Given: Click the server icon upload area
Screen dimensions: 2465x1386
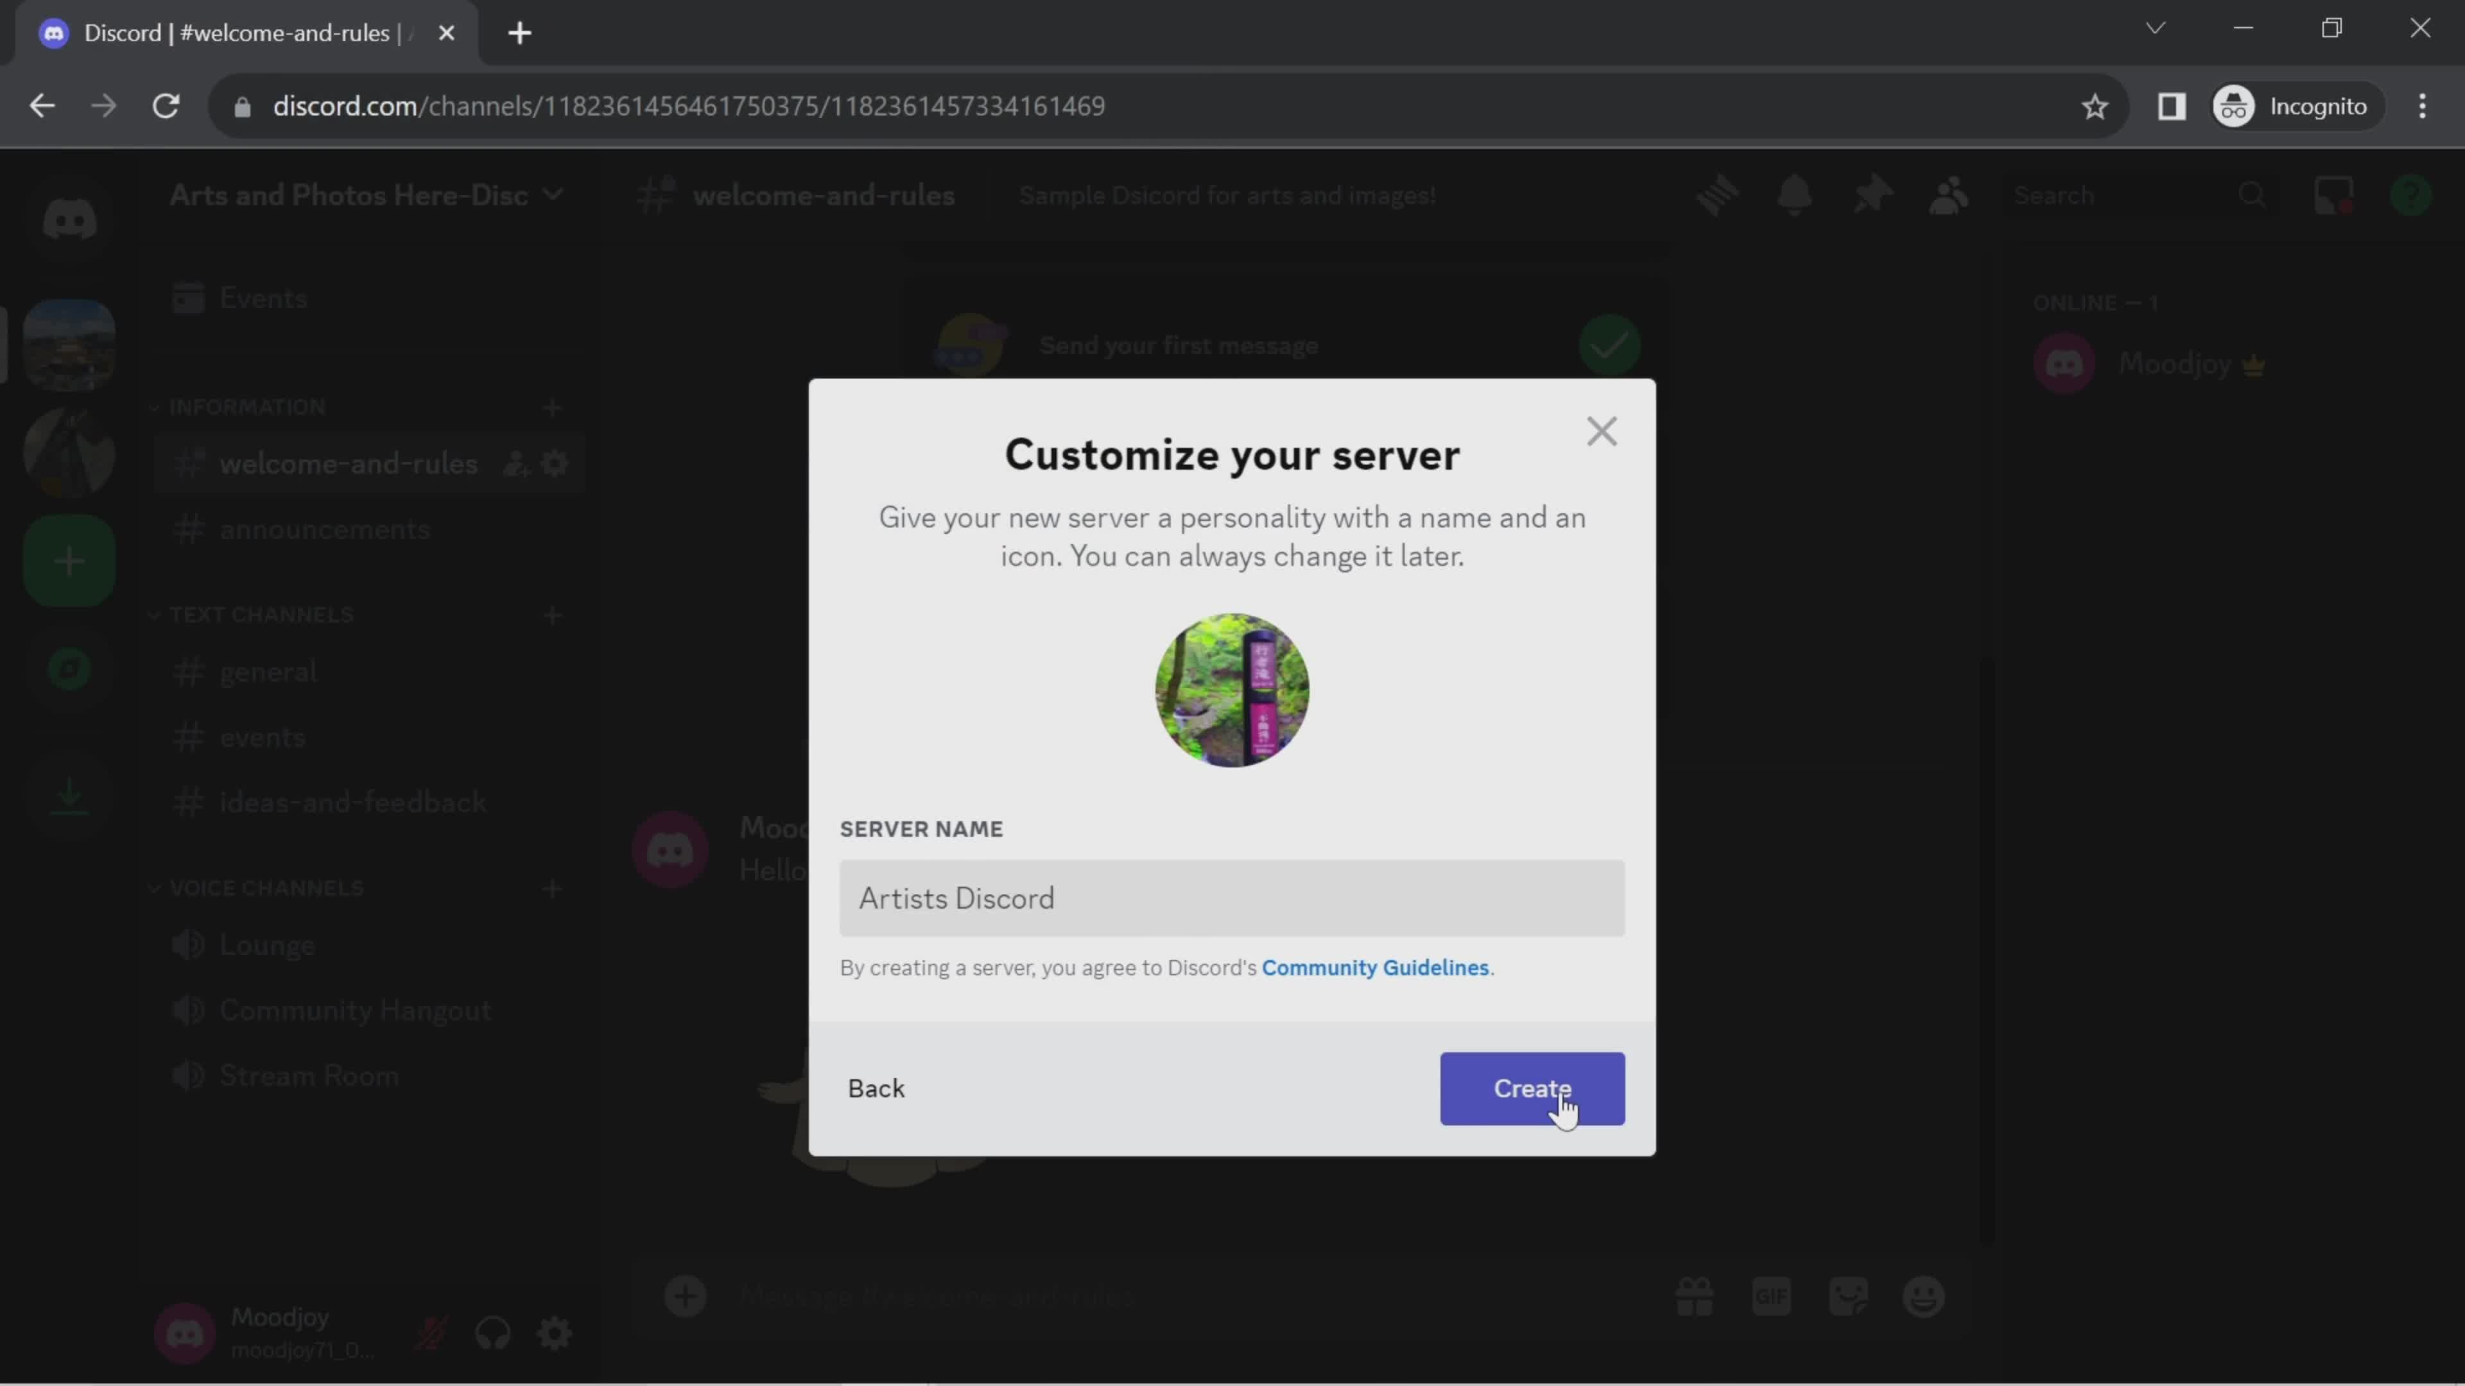Looking at the screenshot, I should tap(1232, 690).
